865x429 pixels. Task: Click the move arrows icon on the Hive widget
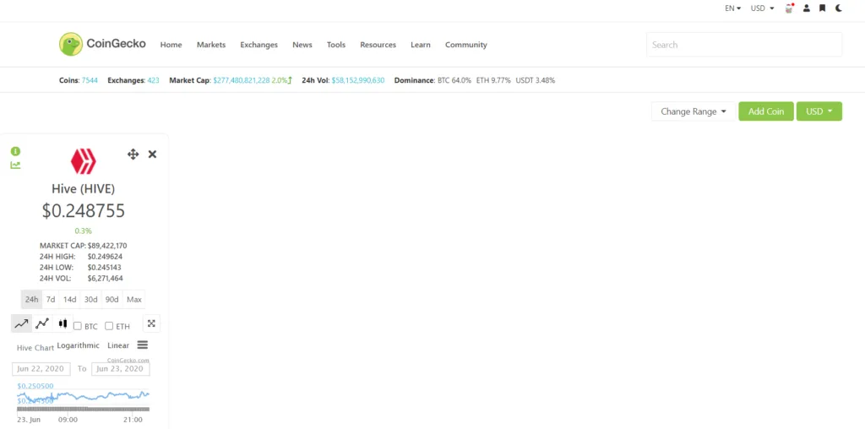(x=133, y=155)
